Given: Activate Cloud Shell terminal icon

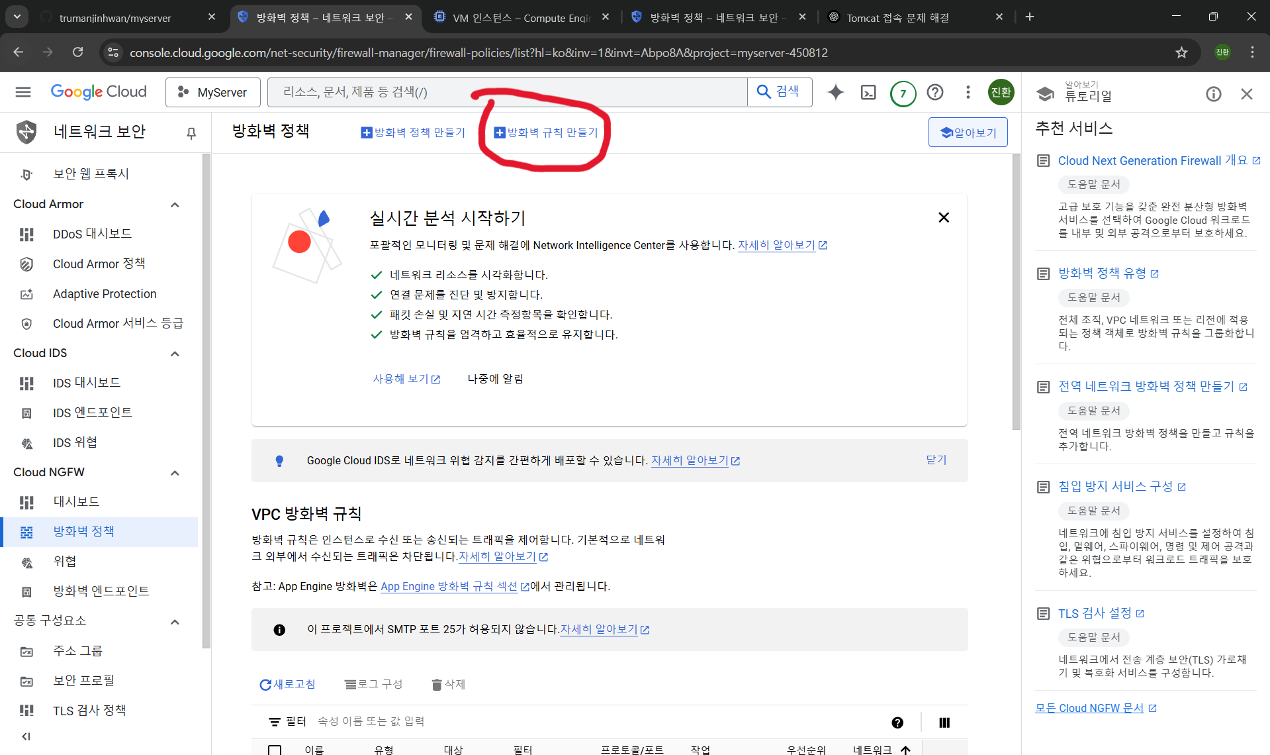Looking at the screenshot, I should click(x=868, y=93).
